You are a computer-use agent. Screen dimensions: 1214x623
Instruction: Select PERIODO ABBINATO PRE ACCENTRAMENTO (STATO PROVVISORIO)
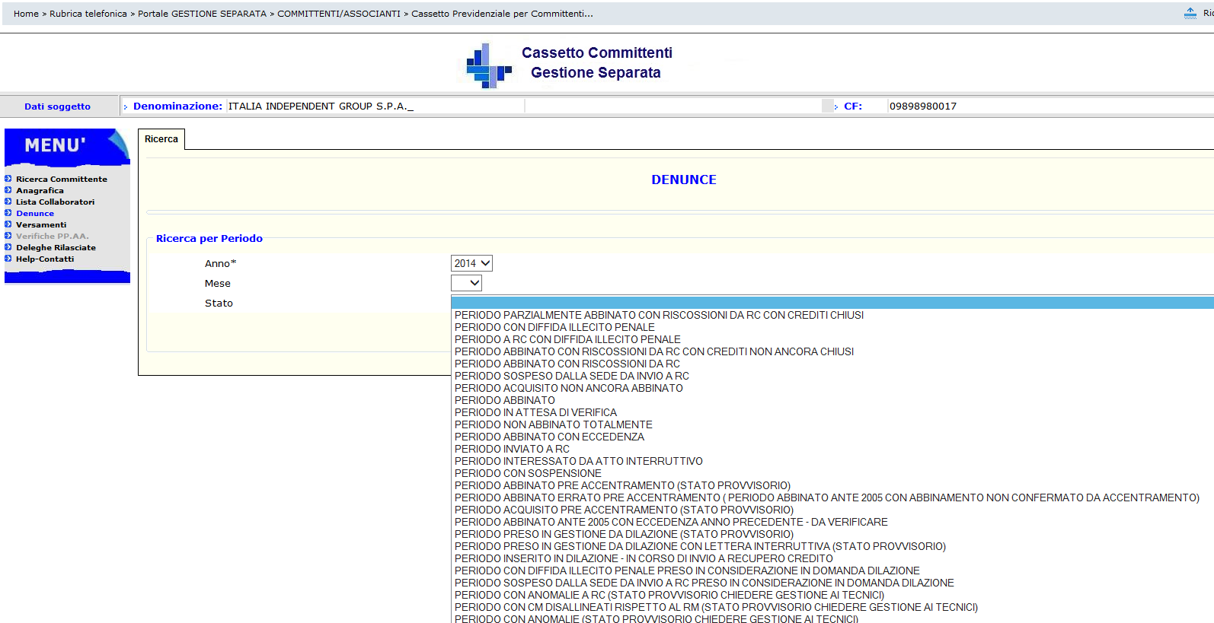pos(832,485)
